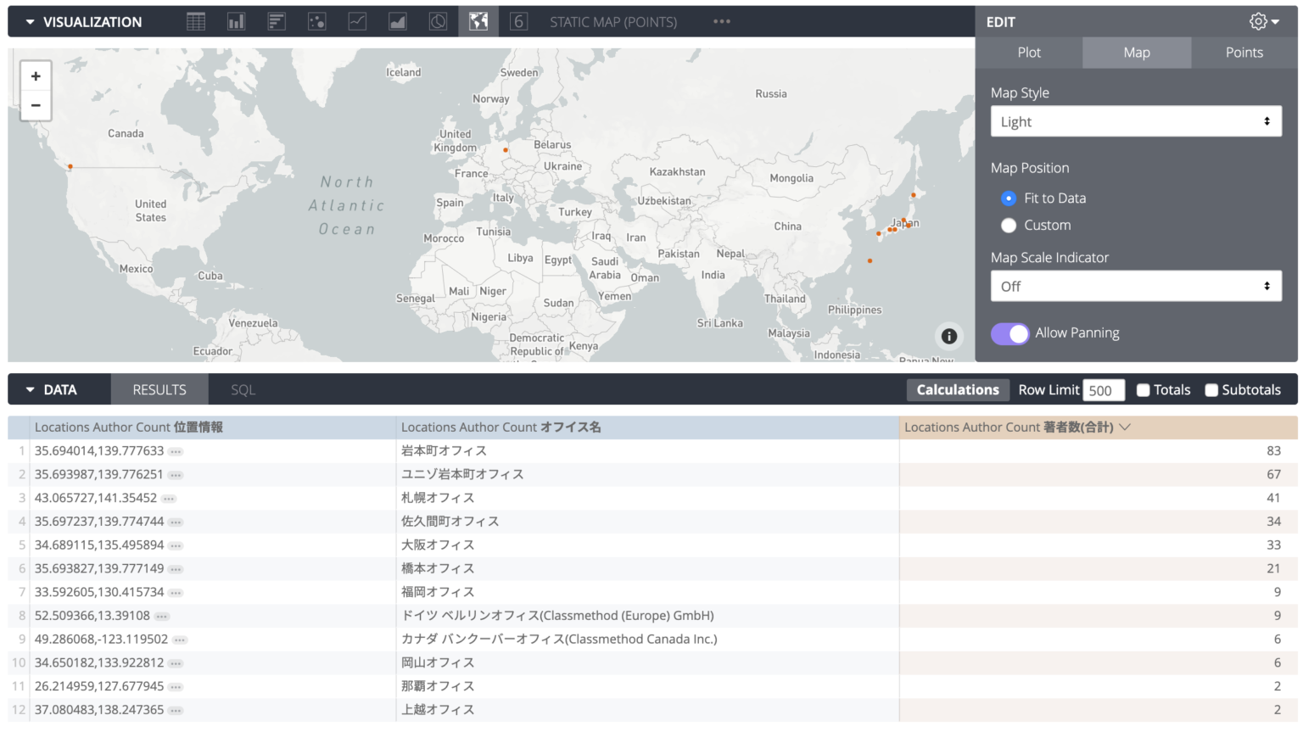Choose the scatterplot visualization icon
Screen dimensions: 1303x732
[316, 21]
